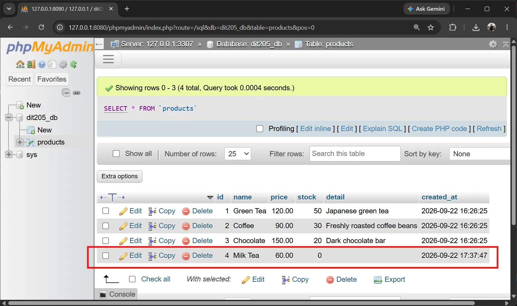This screenshot has height=306, width=517.
Task: Select the Milk Tea row checkbox
Action: click(106, 256)
